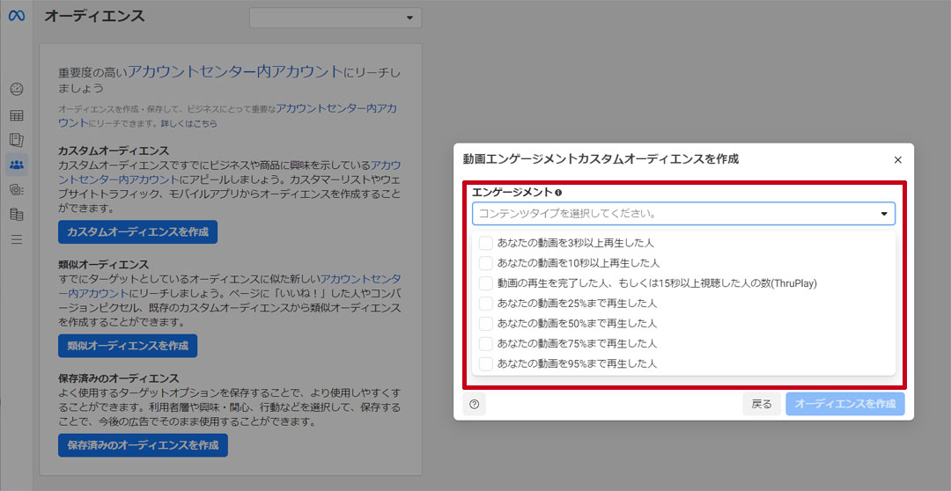Click the help question mark icon in dialog
The image size is (951, 491).
click(x=475, y=404)
